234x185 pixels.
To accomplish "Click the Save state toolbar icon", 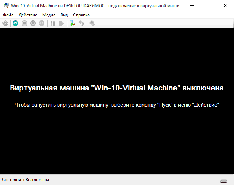I will pos(42,23).
